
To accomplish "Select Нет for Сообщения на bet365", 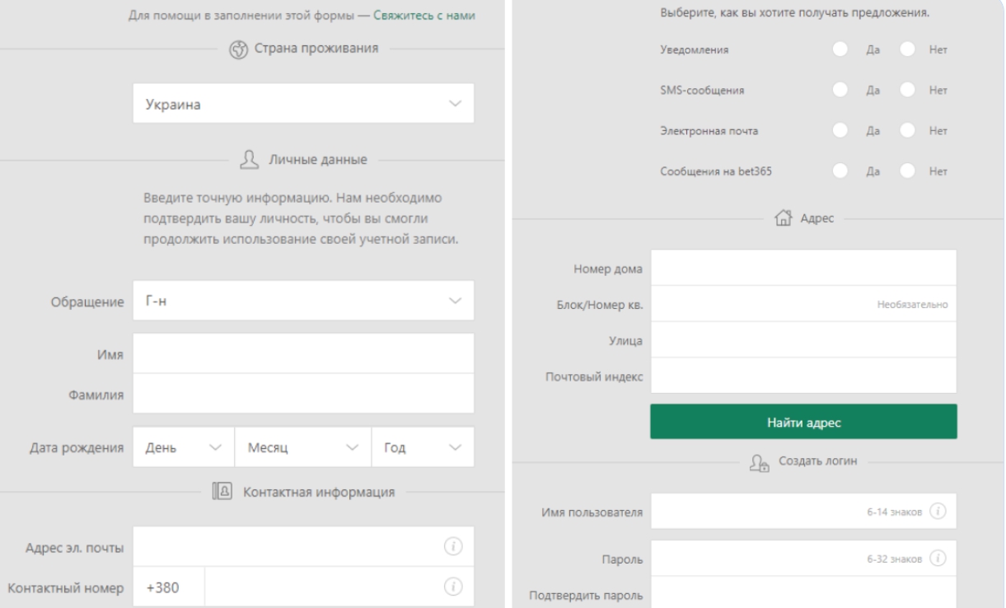I will pos(908,171).
